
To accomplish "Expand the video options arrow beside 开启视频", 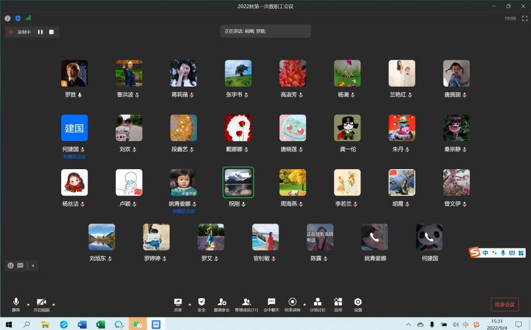I will click(x=53, y=304).
